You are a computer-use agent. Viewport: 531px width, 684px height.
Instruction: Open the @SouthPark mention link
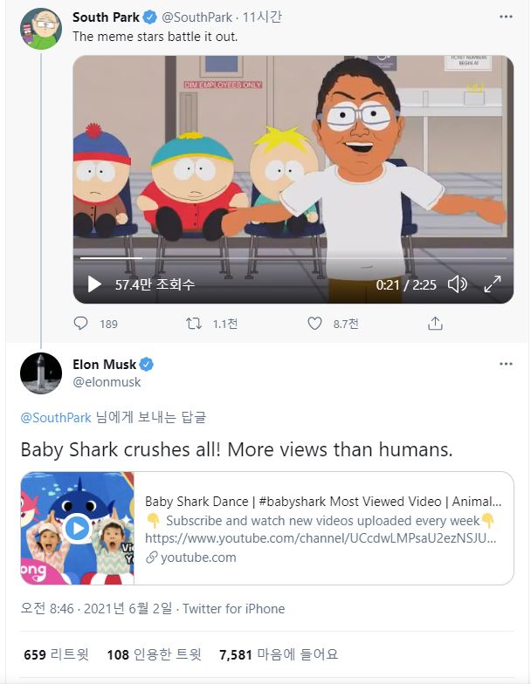[56, 417]
